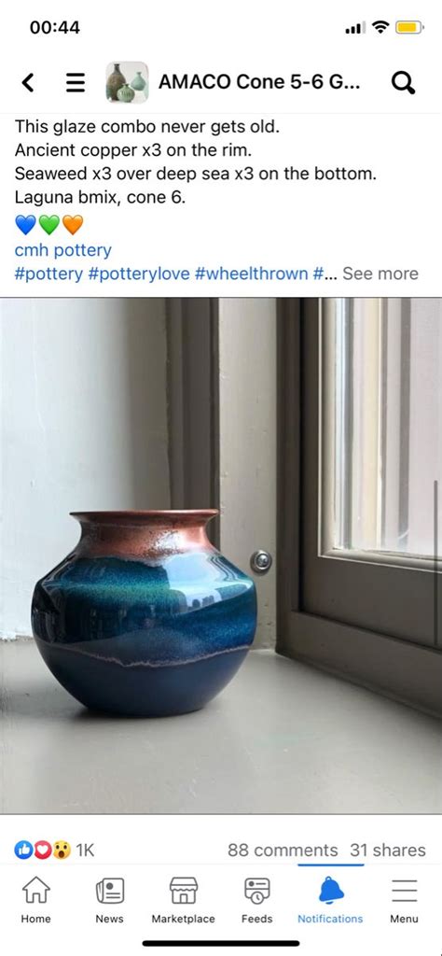Open the Menu tab icon
442x956 pixels.
pos(405,891)
